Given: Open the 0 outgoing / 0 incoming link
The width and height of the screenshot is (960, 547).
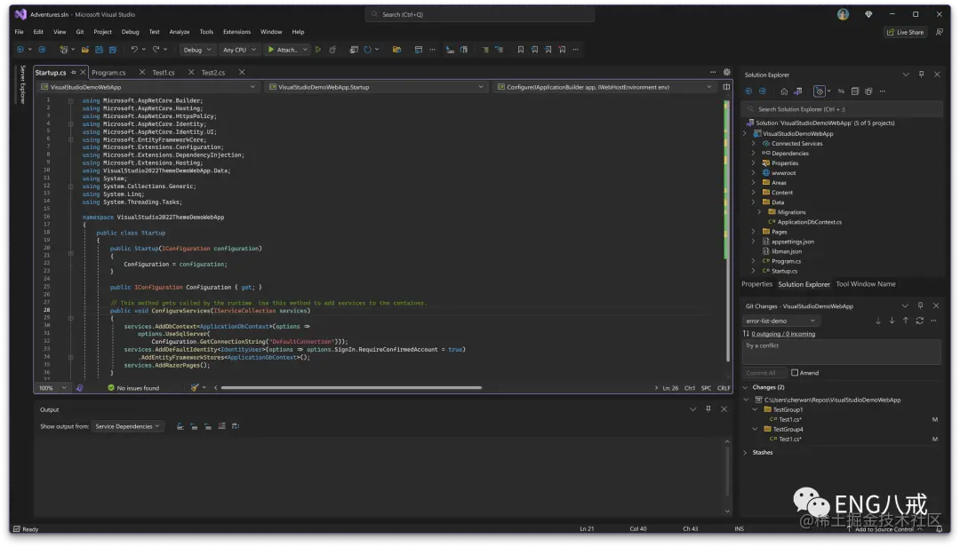Looking at the screenshot, I should 784,335.
